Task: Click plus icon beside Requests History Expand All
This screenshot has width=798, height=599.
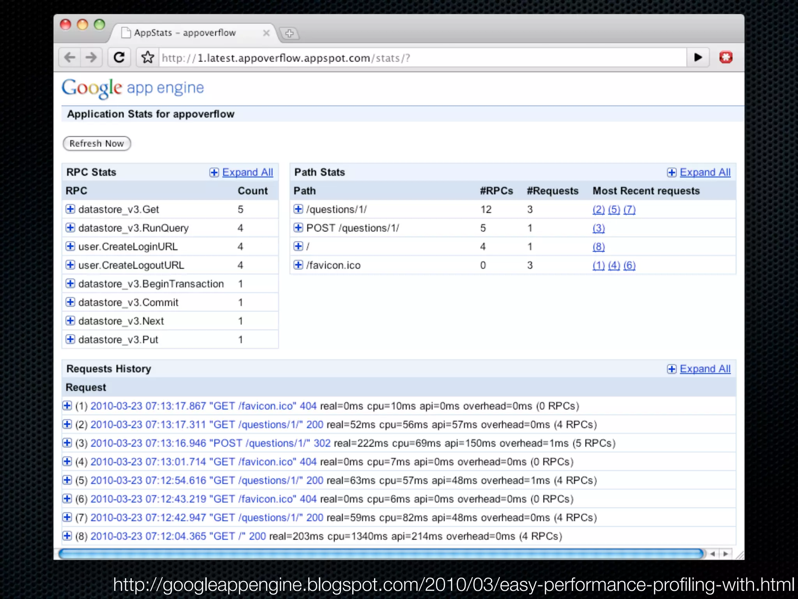Action: [x=671, y=369]
